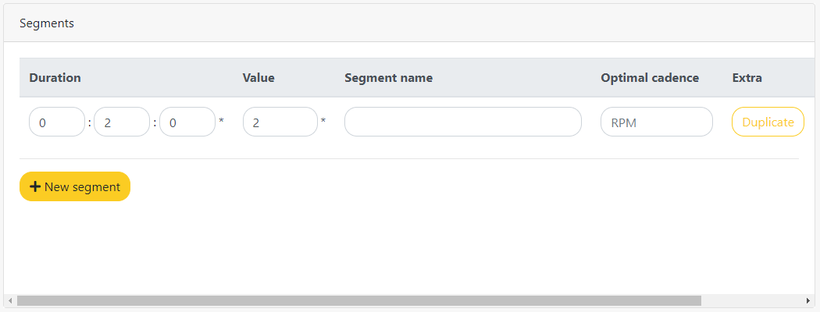Edit the Value input field
This screenshot has width=820, height=312.
click(x=280, y=122)
